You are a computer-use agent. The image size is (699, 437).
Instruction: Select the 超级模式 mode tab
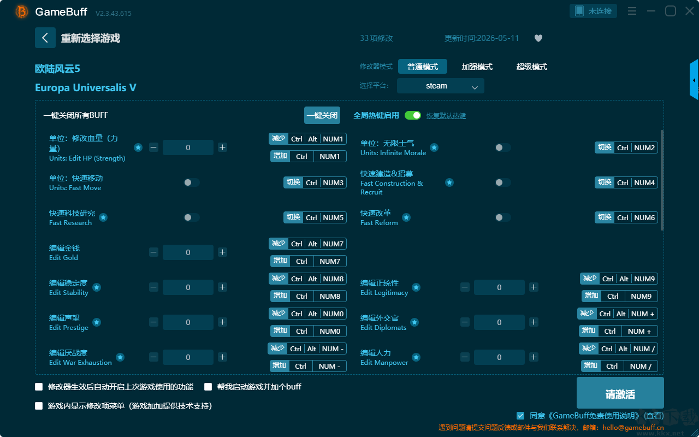tap(532, 67)
